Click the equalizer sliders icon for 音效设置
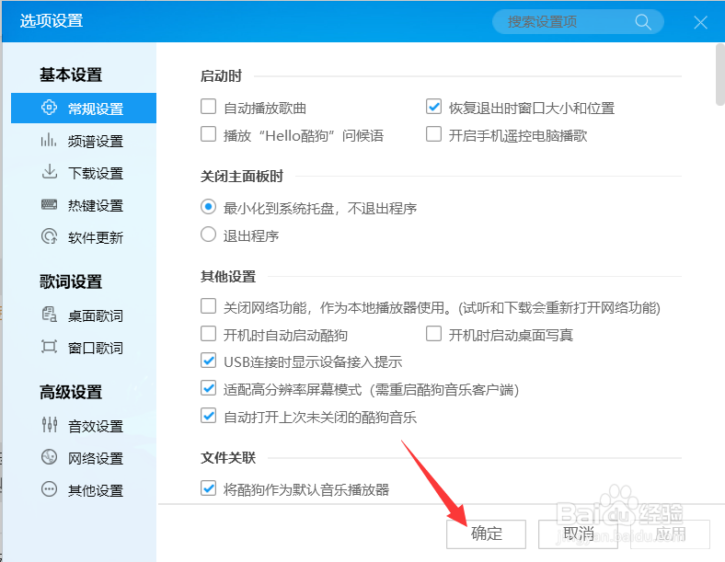This screenshot has height=562, width=725. tap(49, 425)
